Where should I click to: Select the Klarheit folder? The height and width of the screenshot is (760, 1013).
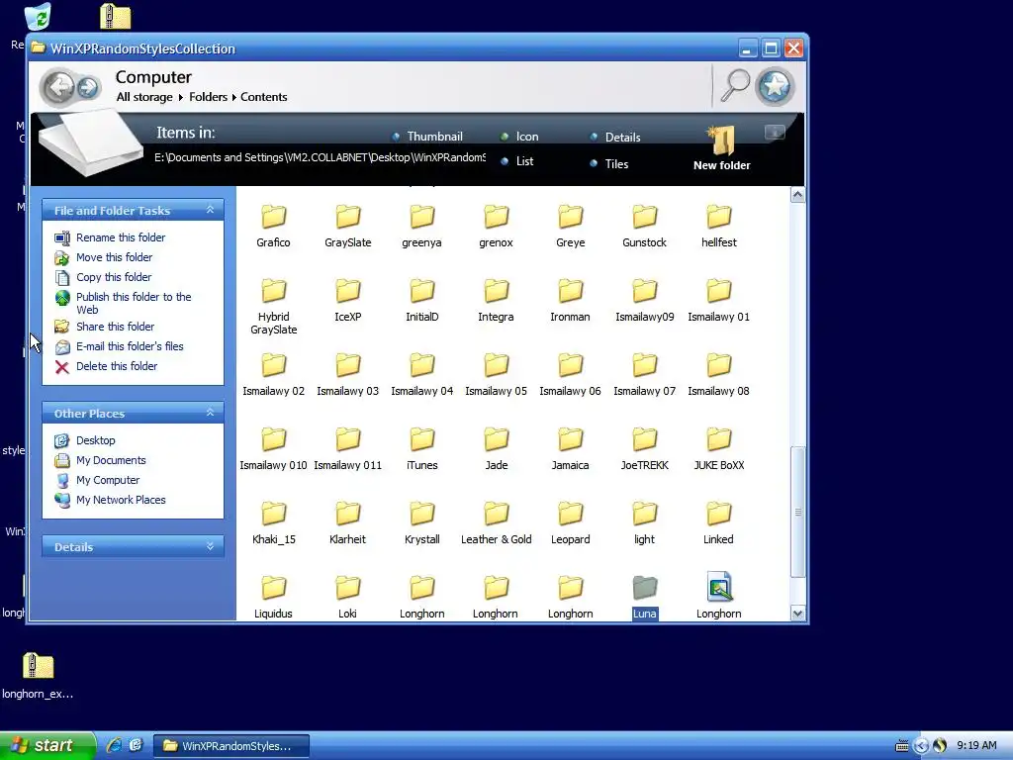tap(347, 523)
